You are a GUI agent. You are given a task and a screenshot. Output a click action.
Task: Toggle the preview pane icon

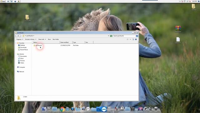(133, 39)
